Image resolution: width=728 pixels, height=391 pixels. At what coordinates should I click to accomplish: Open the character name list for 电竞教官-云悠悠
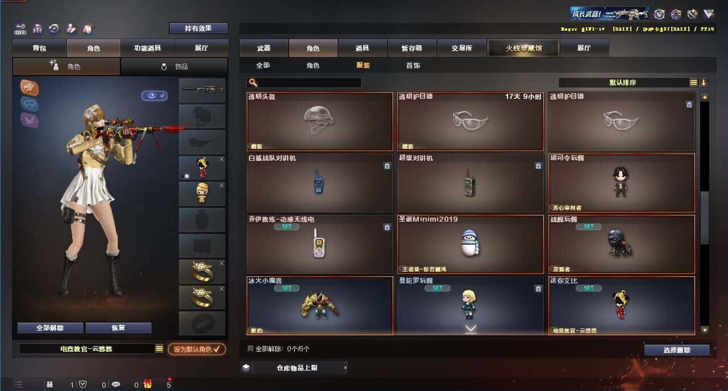tap(159, 349)
